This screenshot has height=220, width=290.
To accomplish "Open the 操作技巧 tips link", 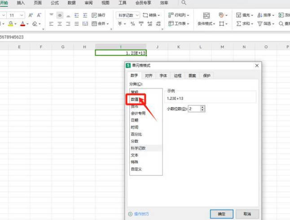I will [x=141, y=214].
